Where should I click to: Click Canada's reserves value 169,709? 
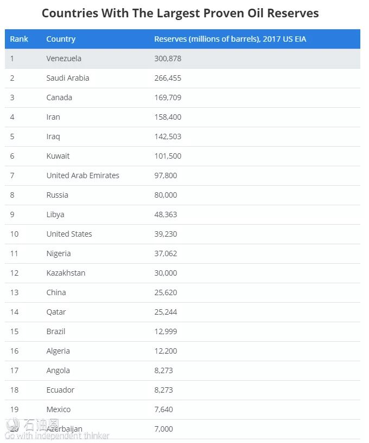tap(168, 97)
